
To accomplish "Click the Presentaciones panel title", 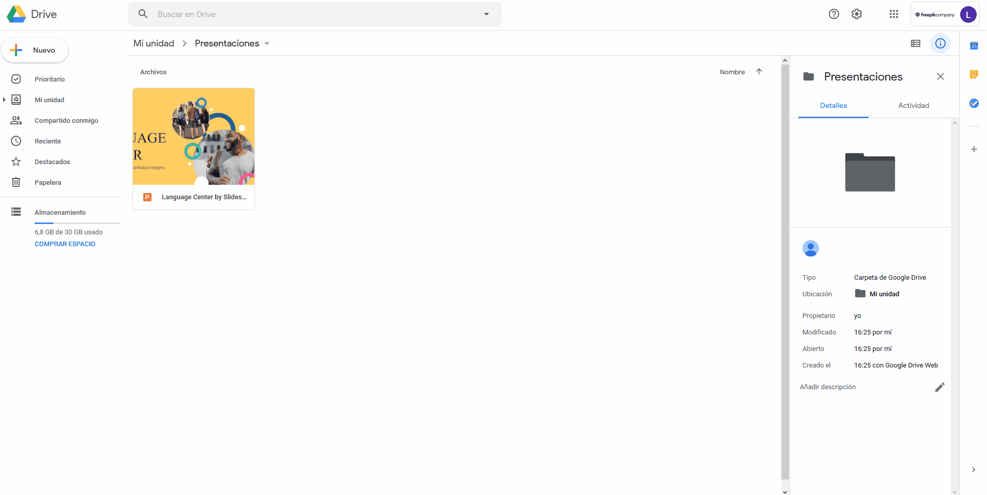I will click(863, 77).
